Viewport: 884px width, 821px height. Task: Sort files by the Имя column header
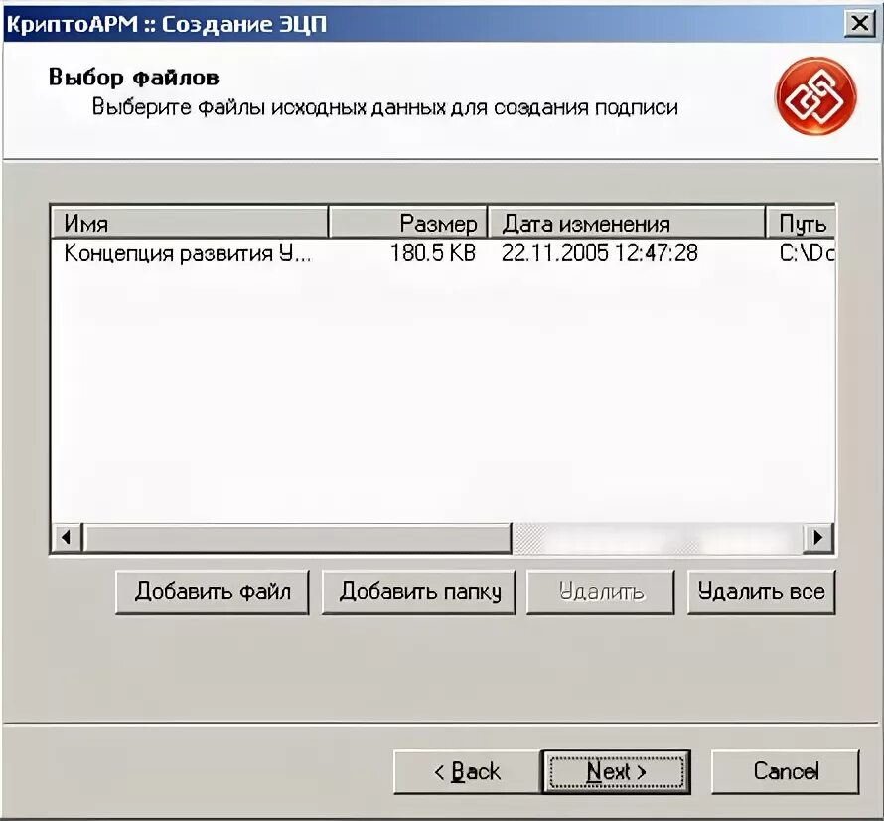coord(190,223)
